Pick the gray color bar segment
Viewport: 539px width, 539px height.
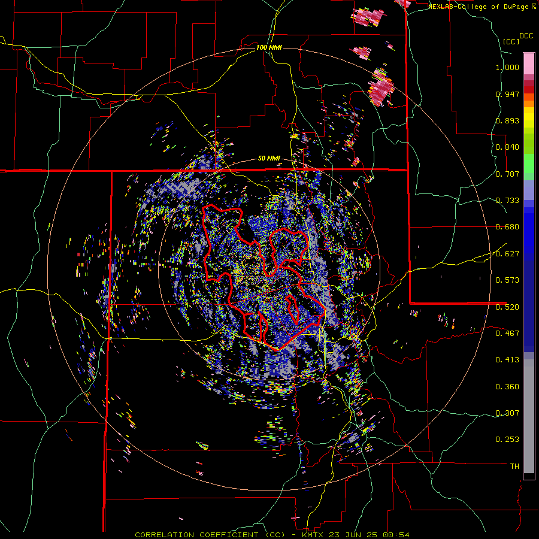(529, 416)
